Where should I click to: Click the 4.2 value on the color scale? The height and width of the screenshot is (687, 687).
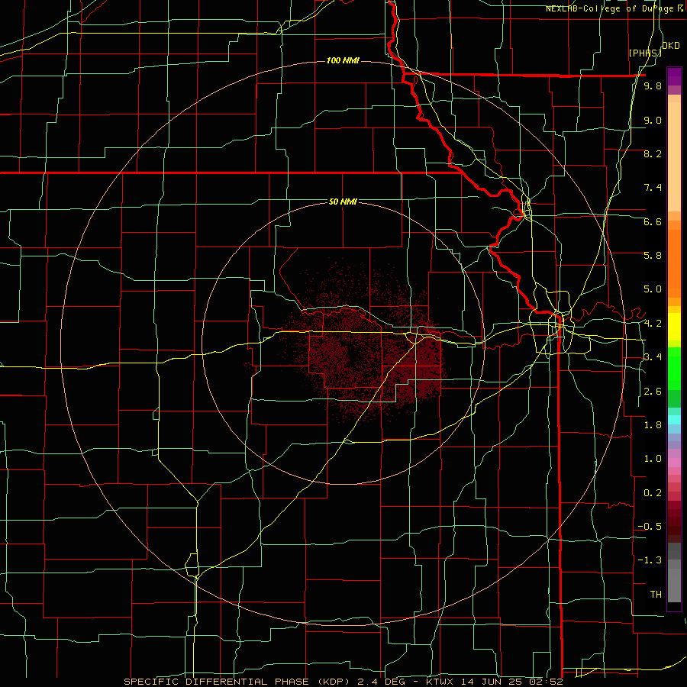pos(653,324)
